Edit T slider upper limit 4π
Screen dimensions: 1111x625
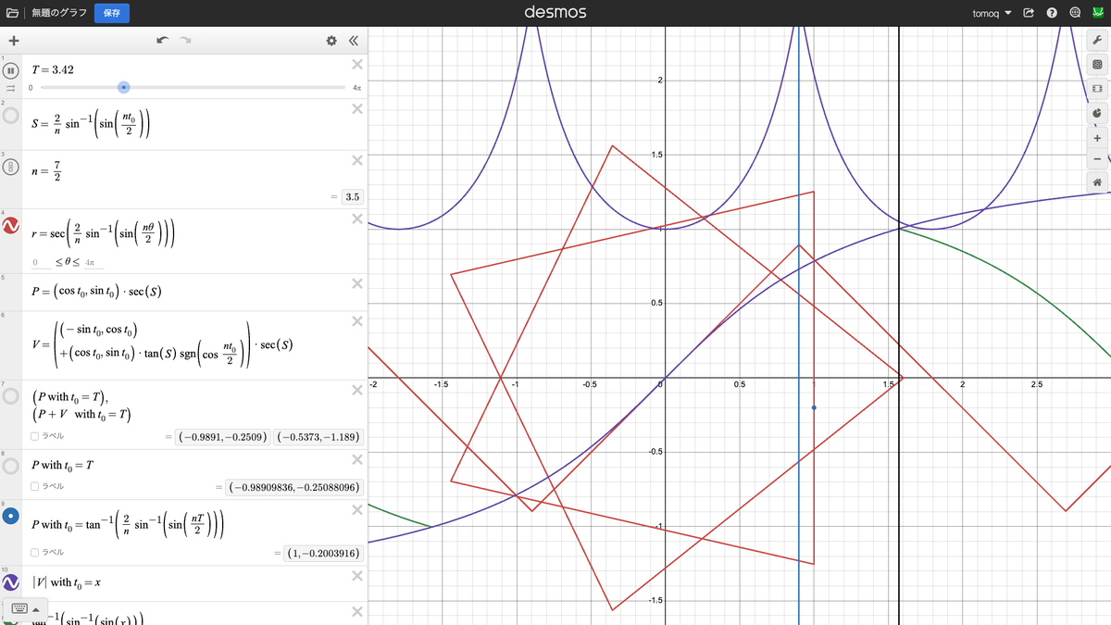[x=356, y=87]
